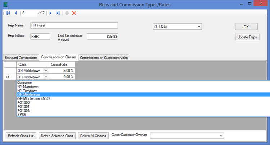Select the row header of the first class row
270x145 pixels.
[x=10, y=71]
